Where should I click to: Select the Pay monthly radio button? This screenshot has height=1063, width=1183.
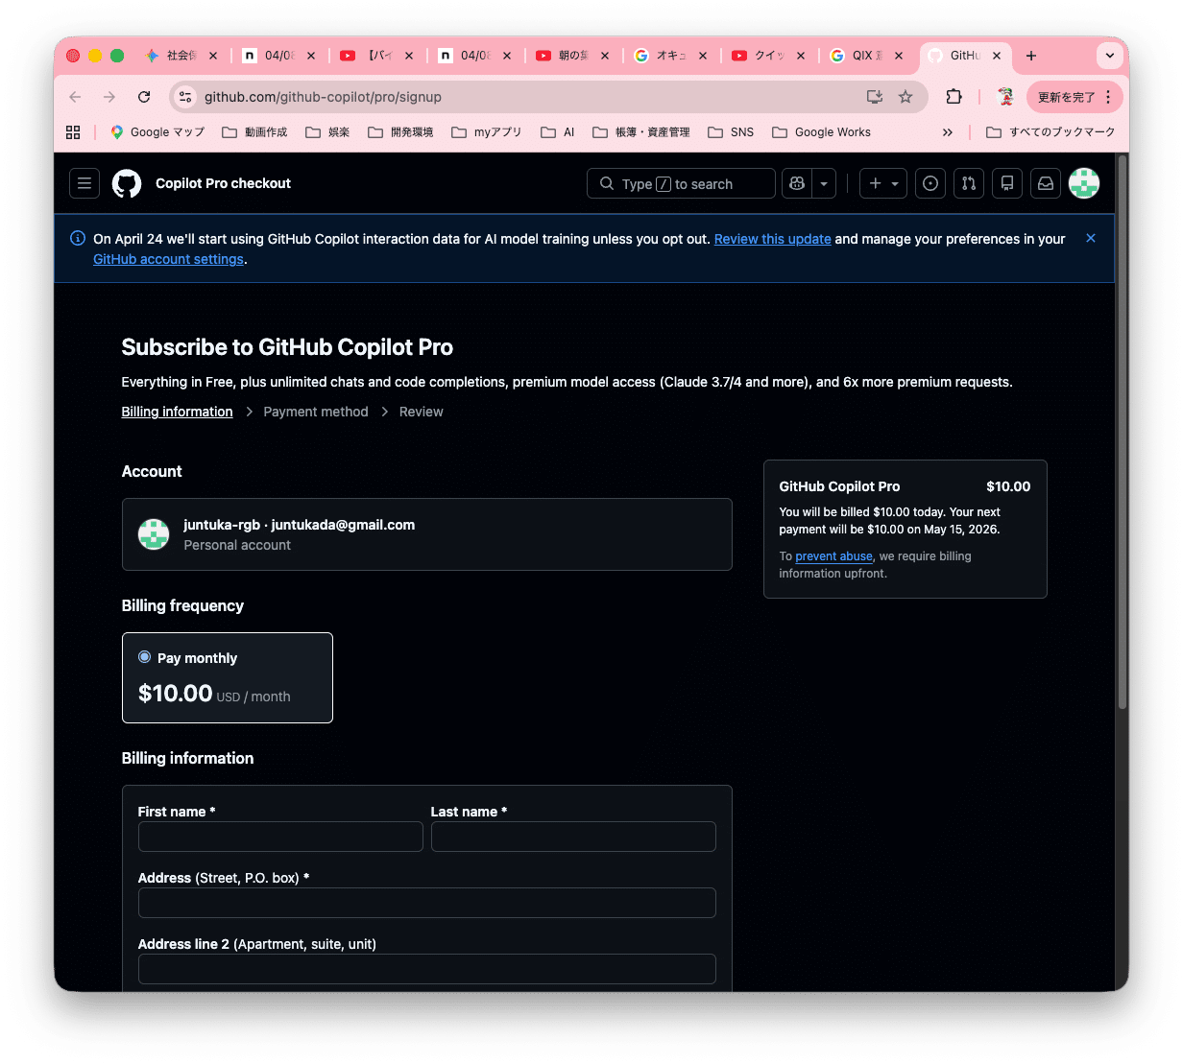coord(145,657)
